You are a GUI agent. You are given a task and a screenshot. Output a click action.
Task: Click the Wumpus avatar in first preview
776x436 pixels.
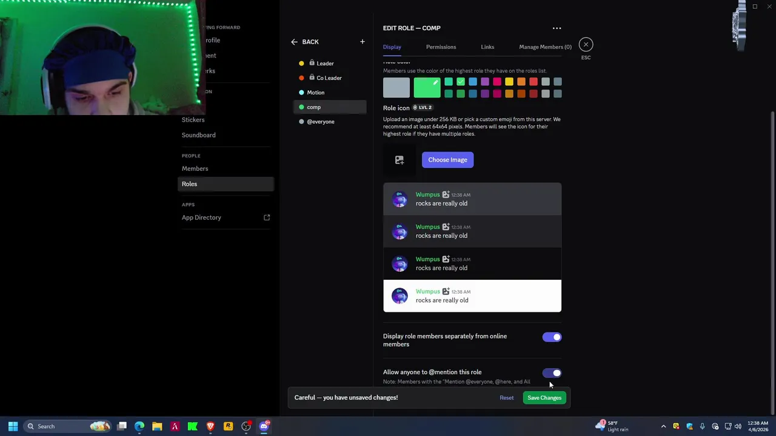coord(400,199)
